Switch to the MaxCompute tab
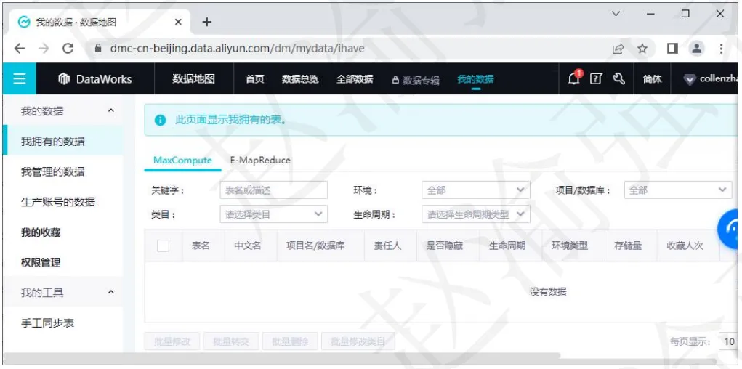This screenshot has height=369, width=742. tap(182, 160)
